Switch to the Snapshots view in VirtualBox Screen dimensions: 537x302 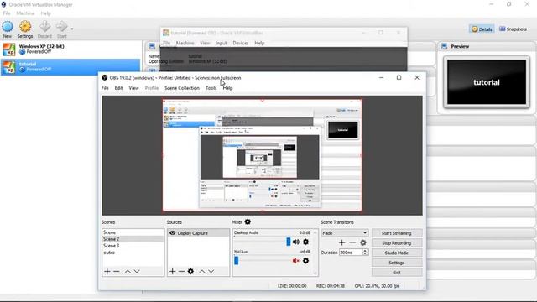coord(513,29)
